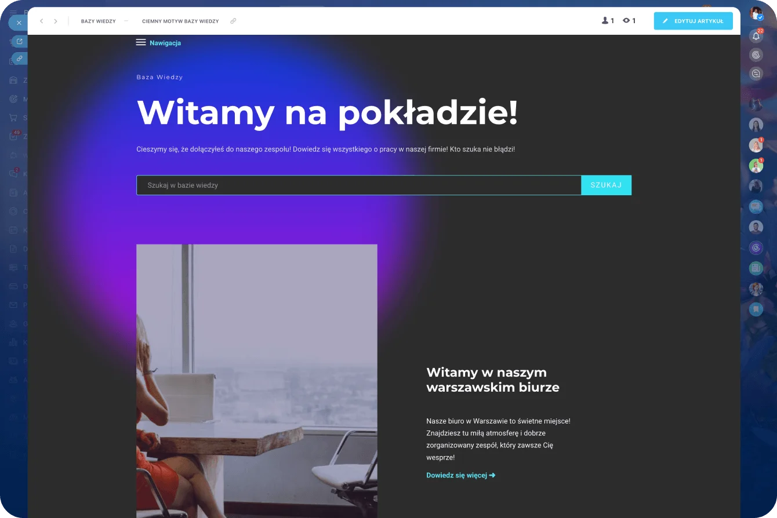
Task: Open the viewers eye counter
Action: [629, 21]
